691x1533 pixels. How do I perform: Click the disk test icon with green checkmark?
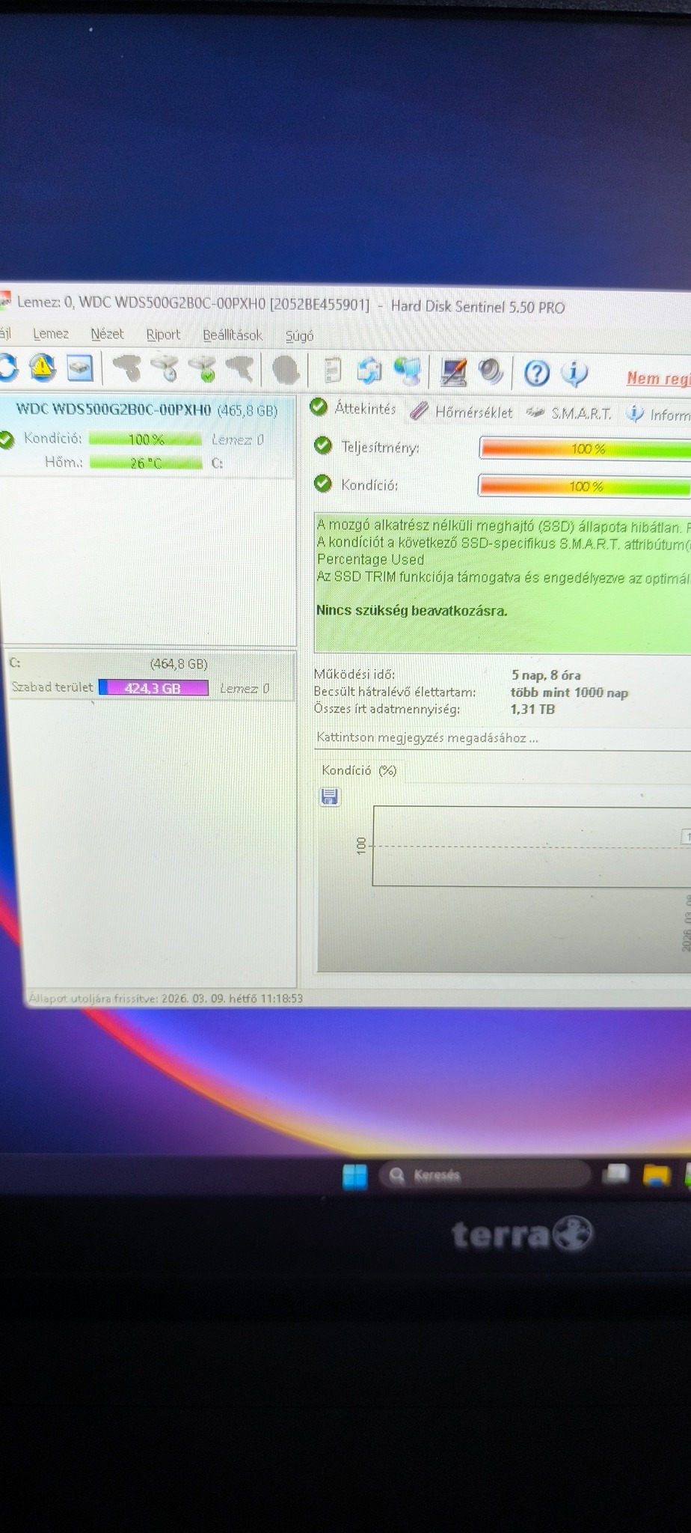pos(203,368)
